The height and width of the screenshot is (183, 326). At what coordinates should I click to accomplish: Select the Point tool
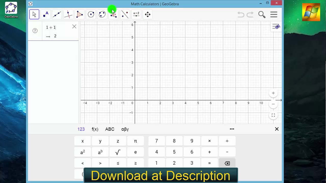[46, 14]
